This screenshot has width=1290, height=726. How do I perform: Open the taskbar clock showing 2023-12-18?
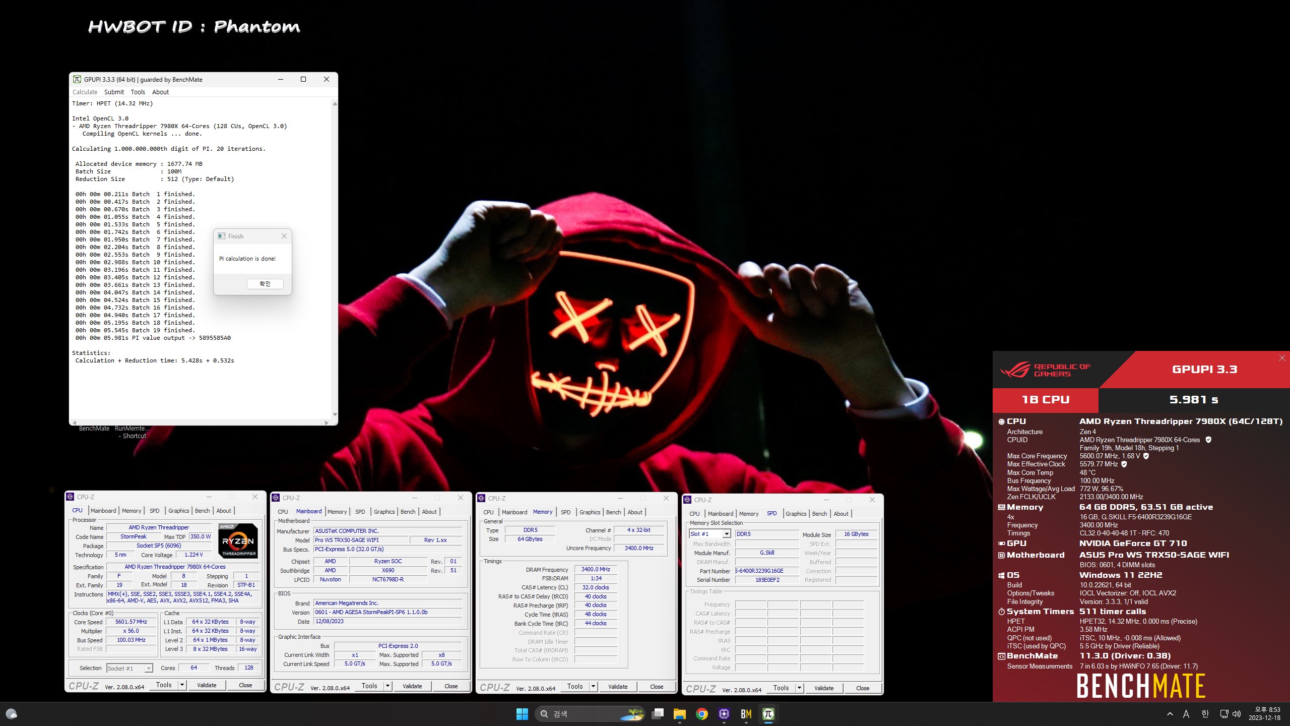[1264, 714]
